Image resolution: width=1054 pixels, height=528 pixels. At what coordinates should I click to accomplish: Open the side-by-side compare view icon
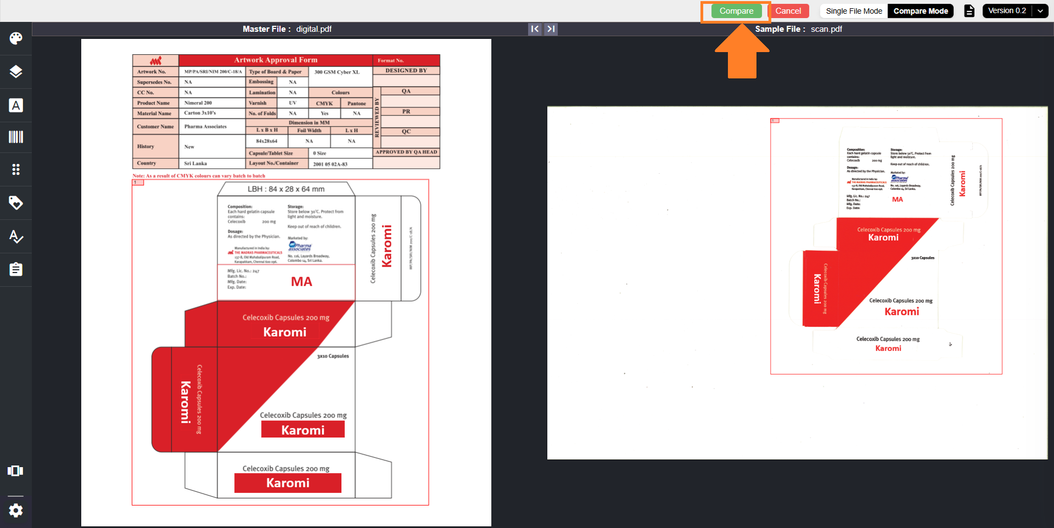(15, 471)
